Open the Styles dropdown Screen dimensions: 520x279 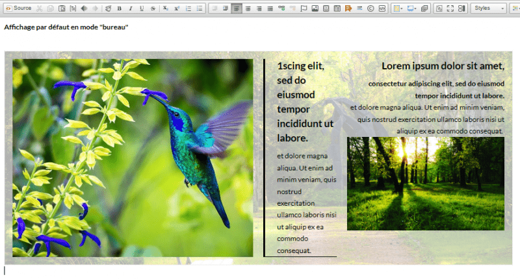click(489, 8)
